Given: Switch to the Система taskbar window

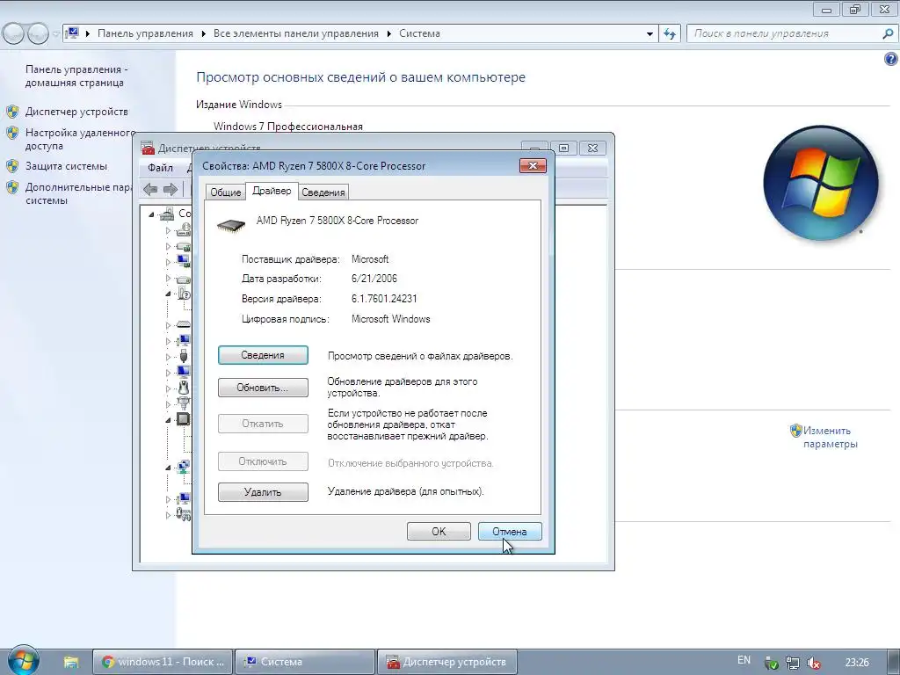Looking at the screenshot, I should (305, 662).
